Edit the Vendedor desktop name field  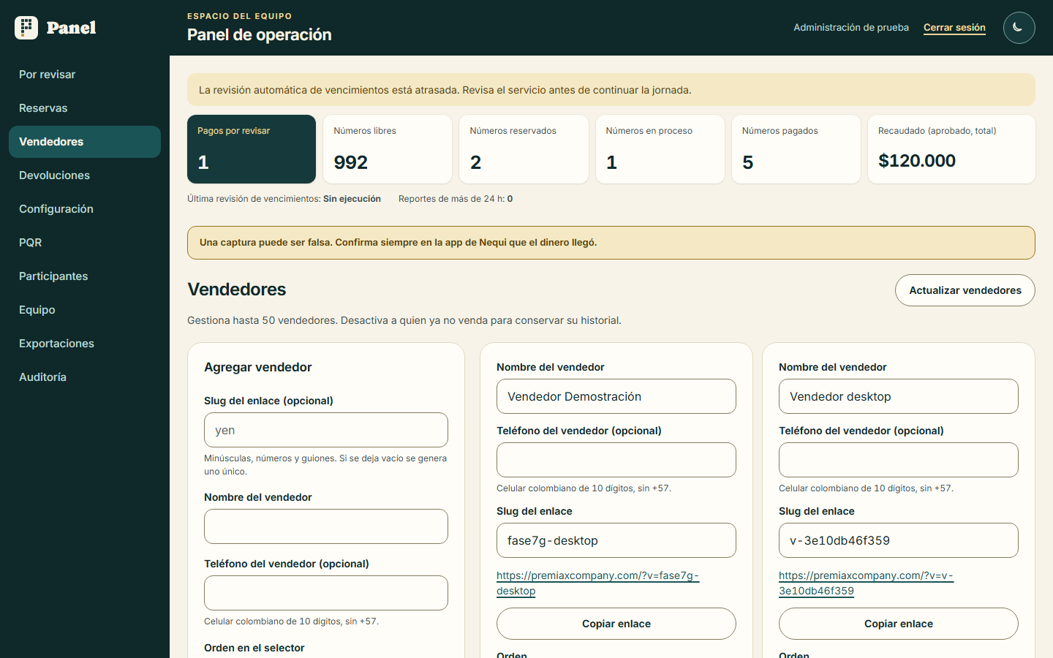click(x=899, y=396)
